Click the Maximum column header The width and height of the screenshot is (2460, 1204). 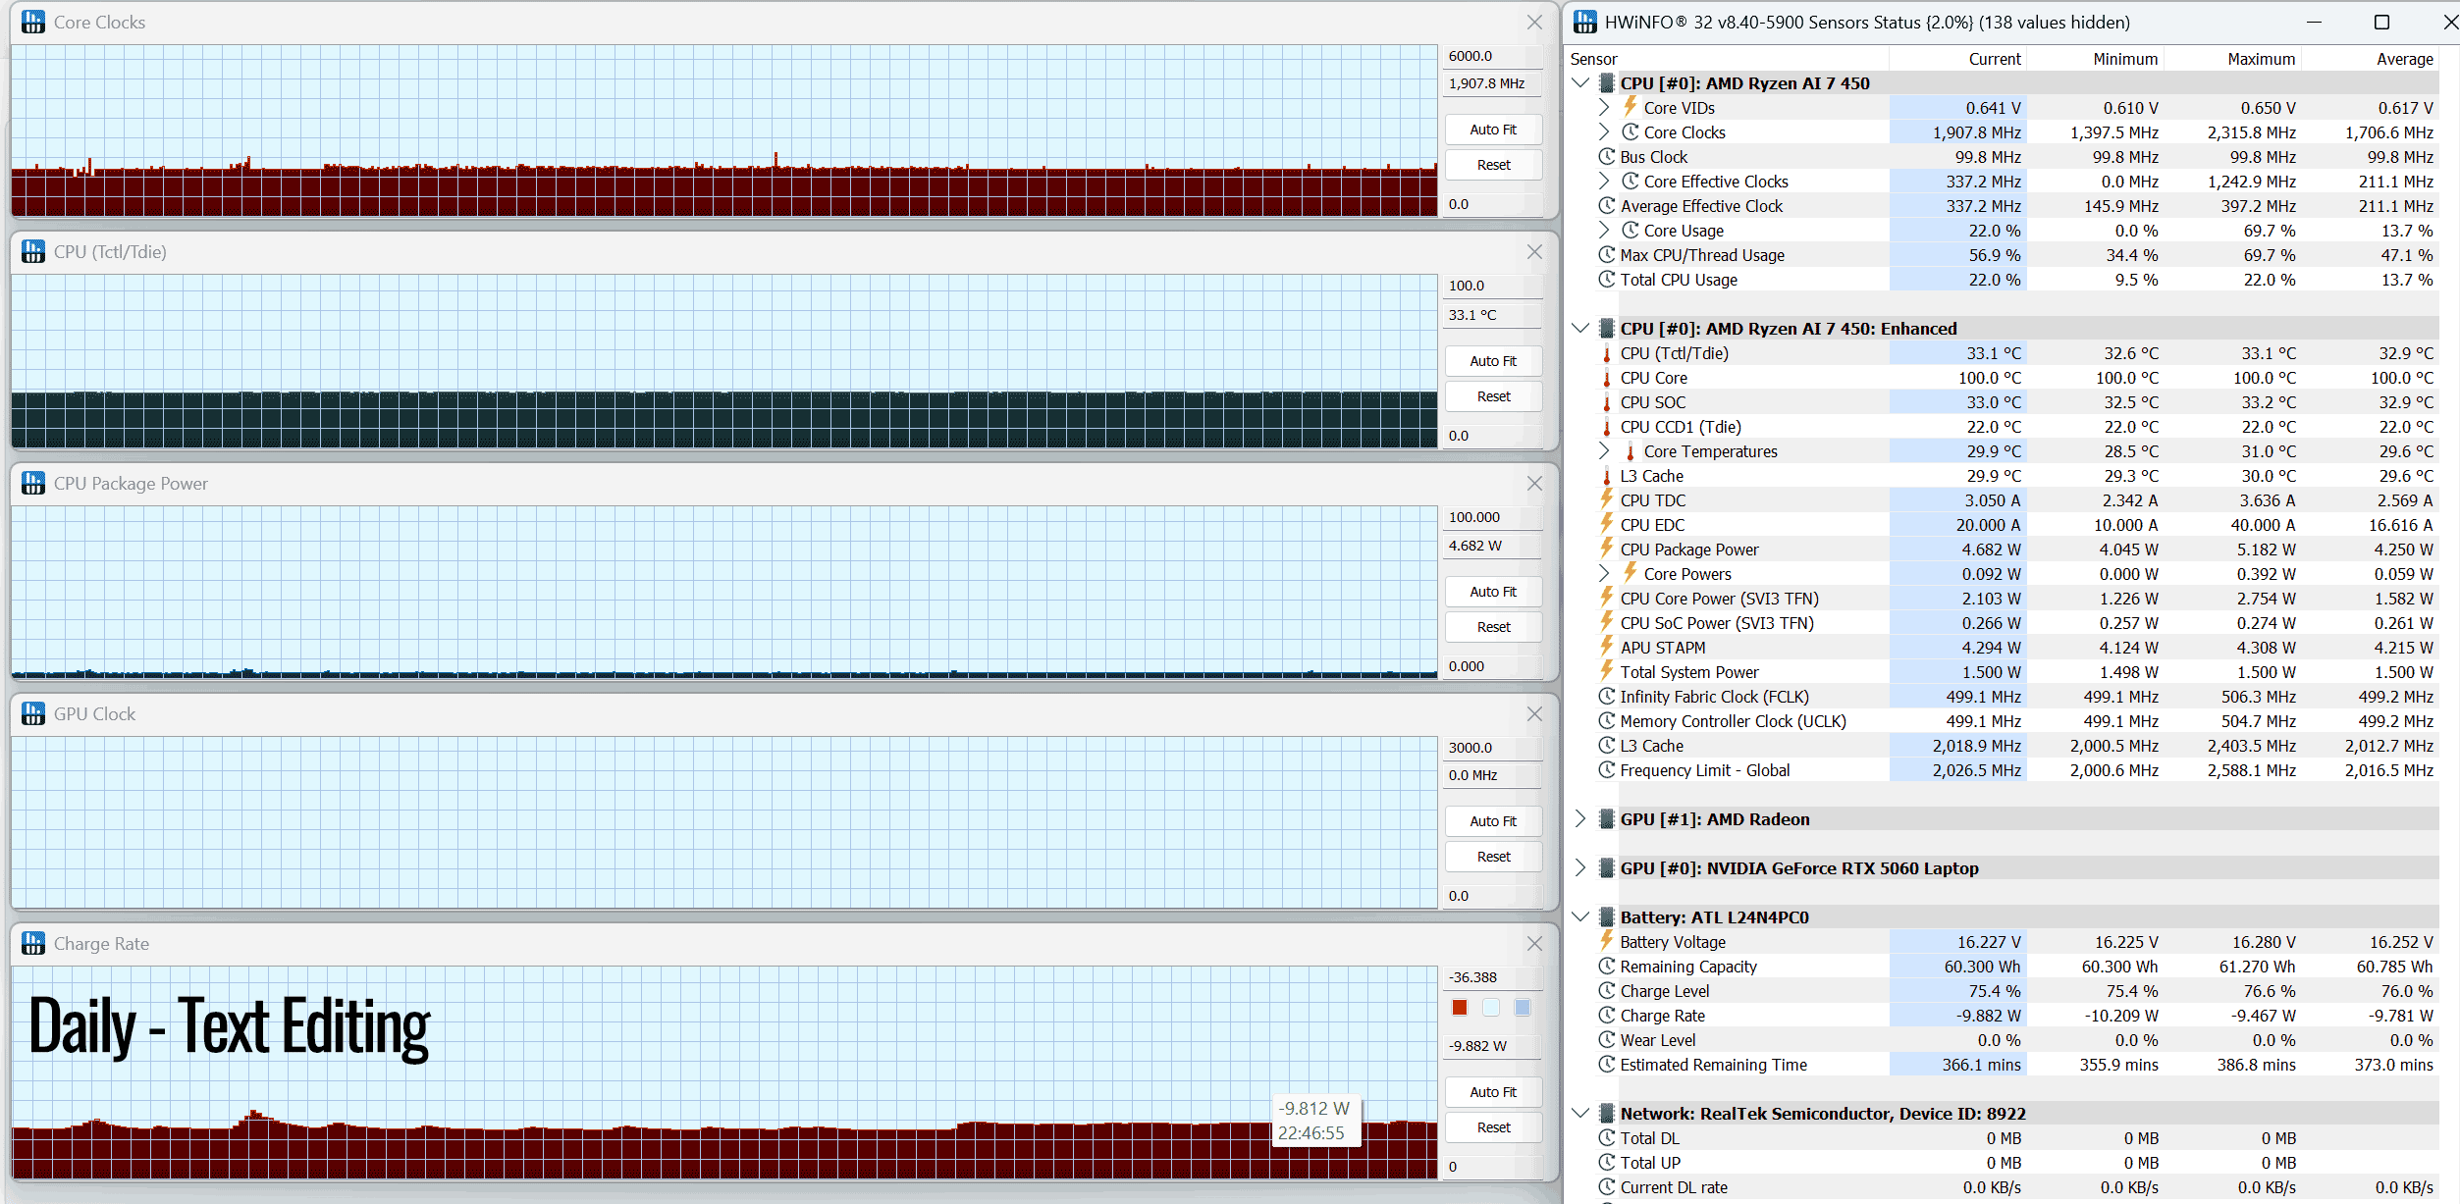point(2262,59)
